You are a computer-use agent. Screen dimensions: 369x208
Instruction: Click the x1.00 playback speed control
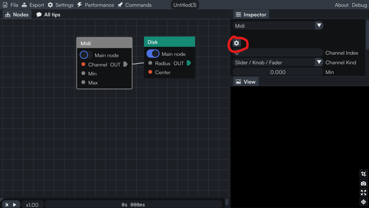pos(32,205)
